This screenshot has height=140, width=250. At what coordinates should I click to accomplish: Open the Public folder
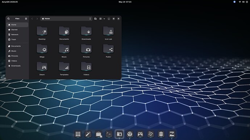click(108, 49)
